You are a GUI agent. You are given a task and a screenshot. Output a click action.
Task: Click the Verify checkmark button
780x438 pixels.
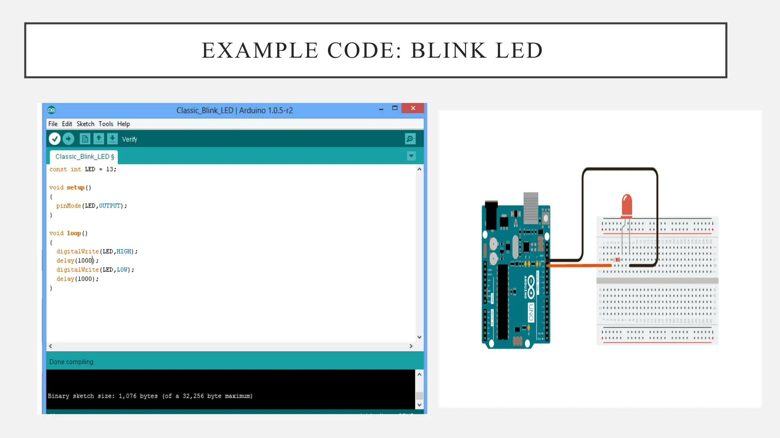pyautogui.click(x=55, y=139)
